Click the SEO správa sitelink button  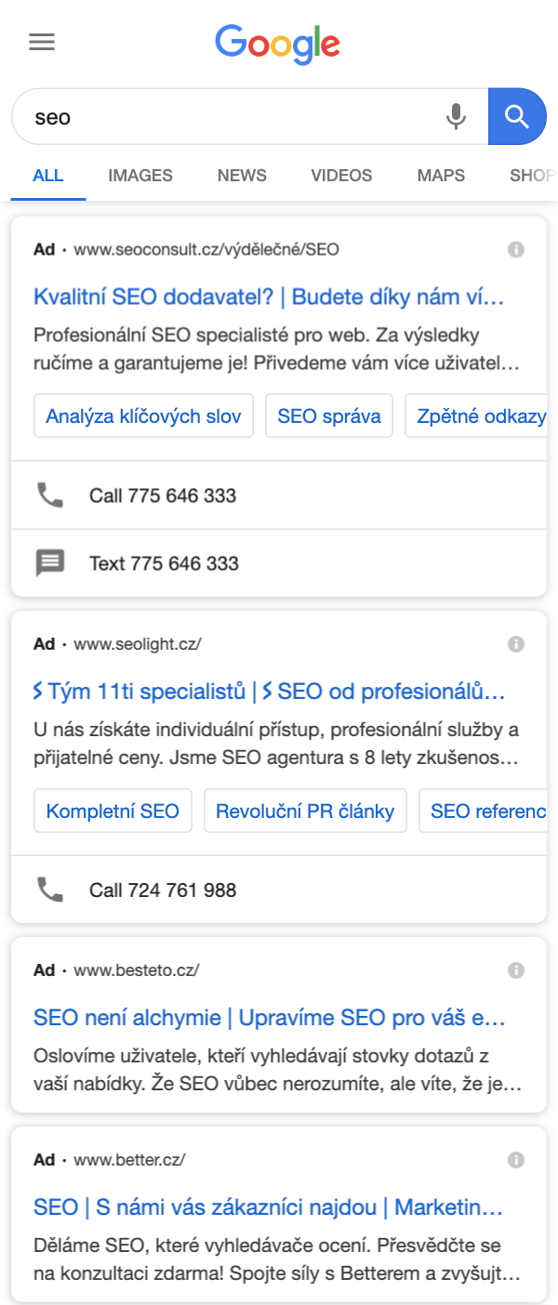coord(329,415)
